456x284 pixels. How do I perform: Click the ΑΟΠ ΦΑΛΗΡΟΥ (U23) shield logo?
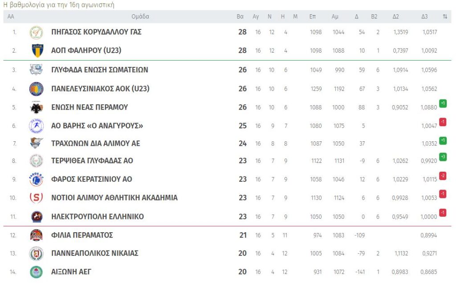click(x=37, y=51)
